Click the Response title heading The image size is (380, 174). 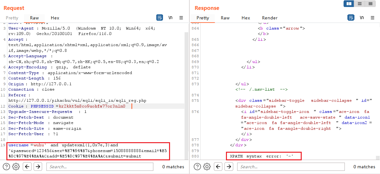click(x=207, y=8)
